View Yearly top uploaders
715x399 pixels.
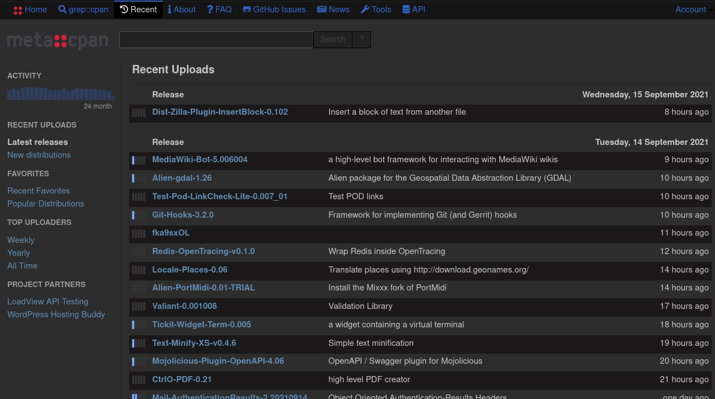[x=18, y=253]
